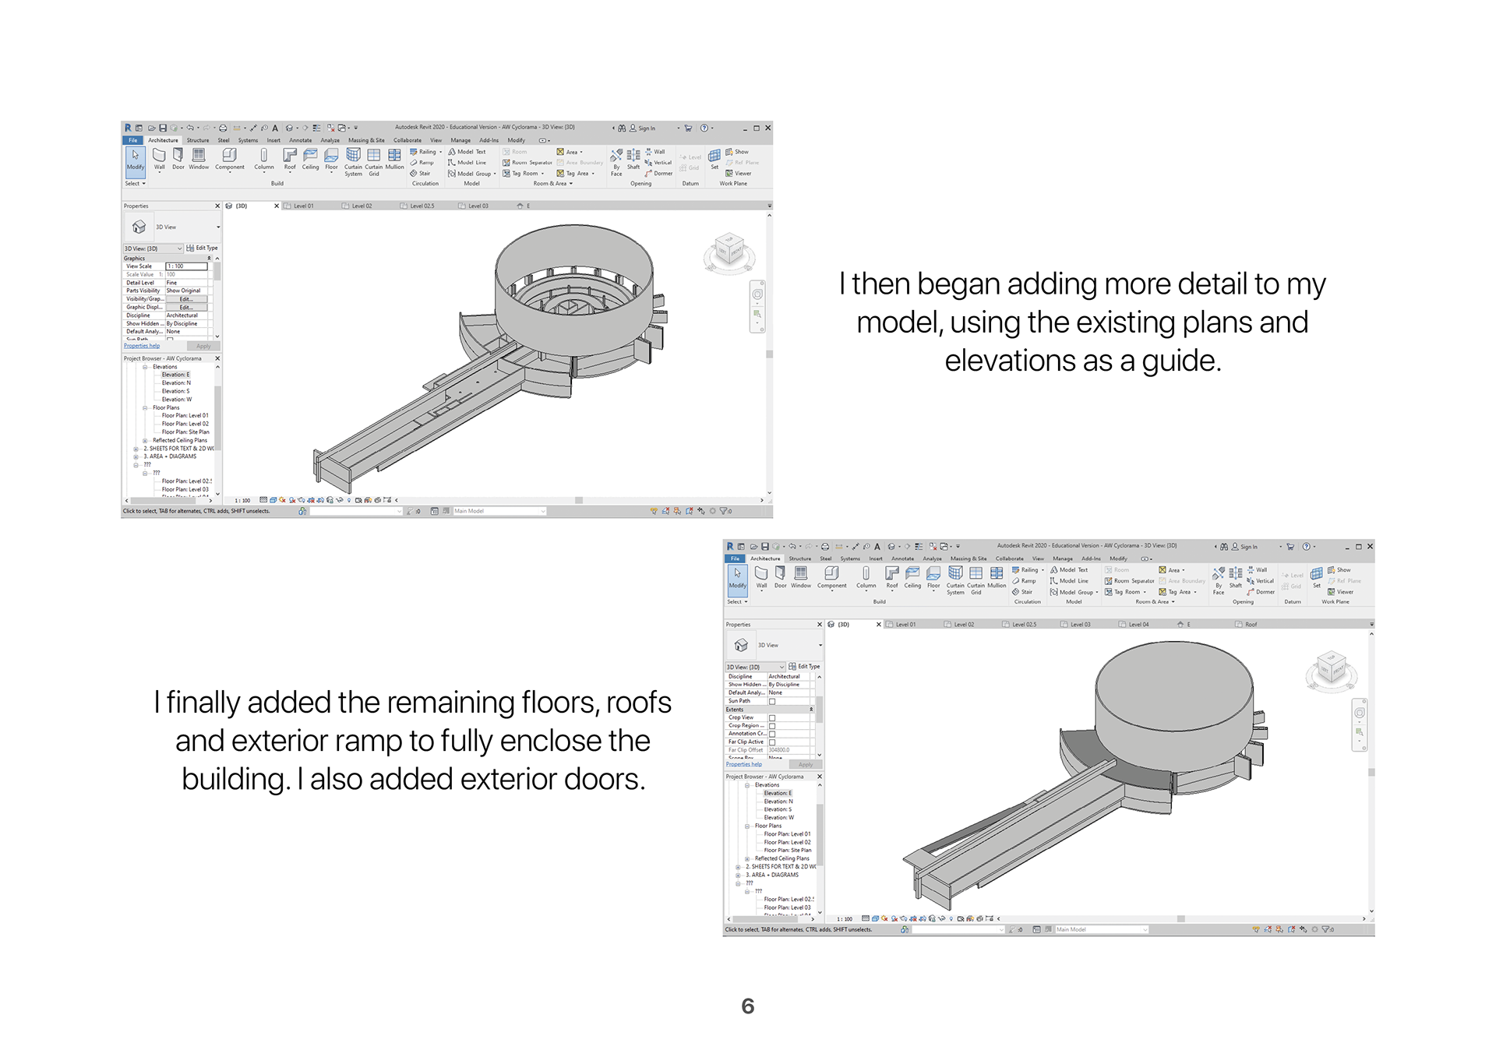
Task: Tick the Far Clip Active checkbox
Action: 772,742
